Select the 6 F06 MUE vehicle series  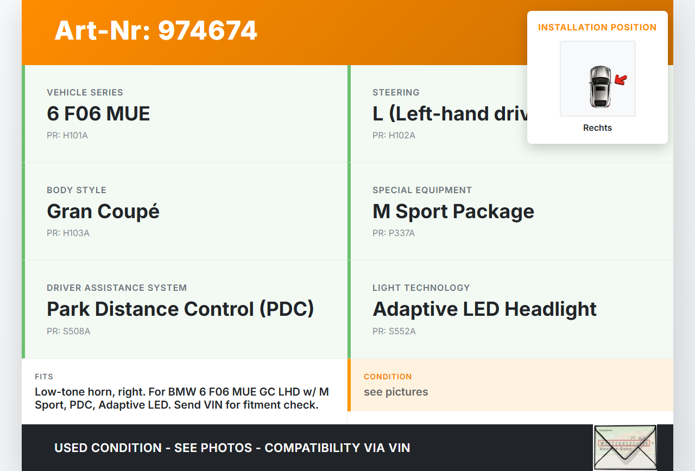pyautogui.click(x=98, y=113)
